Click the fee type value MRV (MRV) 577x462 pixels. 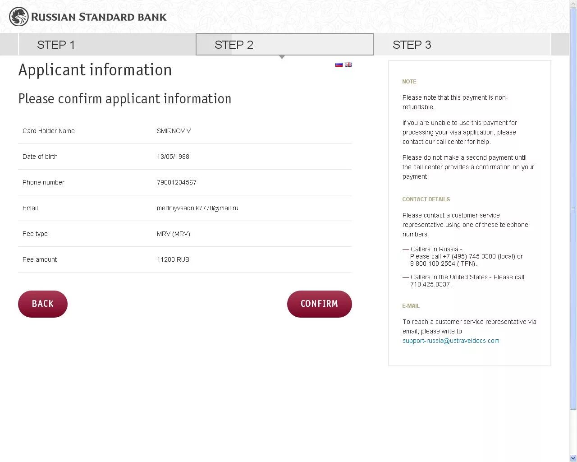pyautogui.click(x=174, y=234)
